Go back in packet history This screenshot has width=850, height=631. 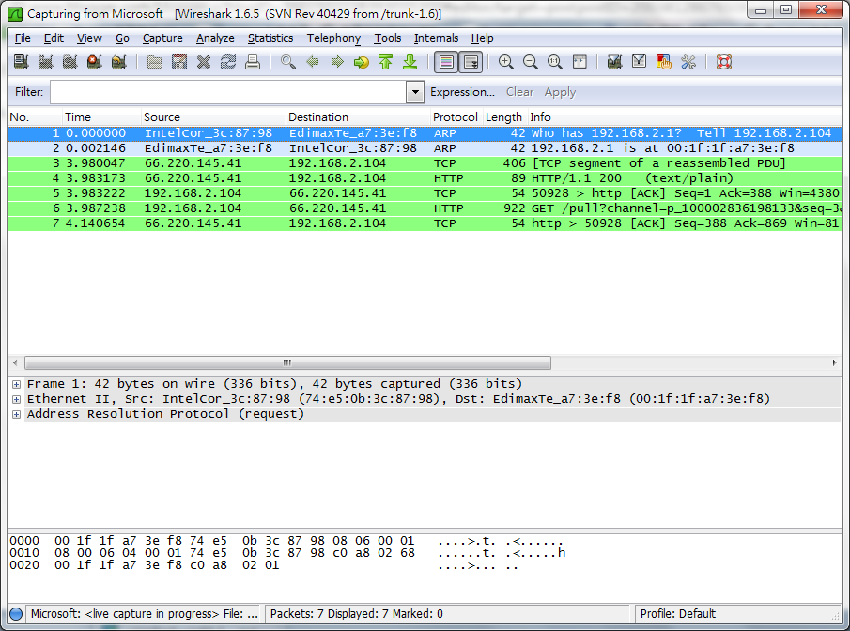click(312, 62)
